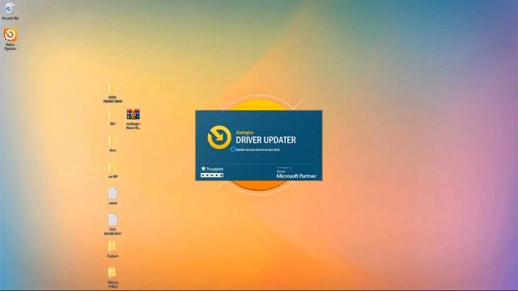This screenshot has width=518, height=291.
Task: Click the 'Update all your drivers' tagline
Action: 257,150
